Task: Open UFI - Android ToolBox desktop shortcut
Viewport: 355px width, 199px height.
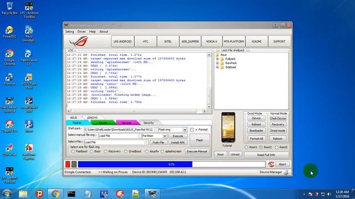Action: [29, 10]
